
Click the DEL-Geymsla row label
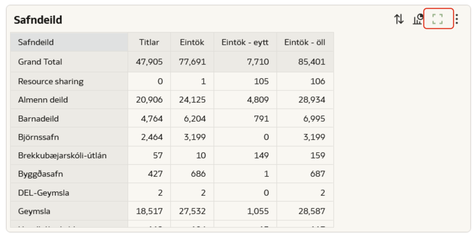tap(43, 193)
